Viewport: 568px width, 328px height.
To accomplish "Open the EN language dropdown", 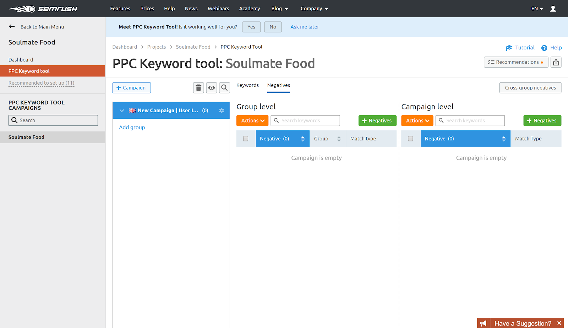I will (x=537, y=9).
